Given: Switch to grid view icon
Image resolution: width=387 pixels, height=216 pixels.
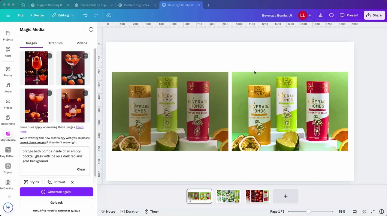Looking at the screenshot, I should tap(364, 211).
